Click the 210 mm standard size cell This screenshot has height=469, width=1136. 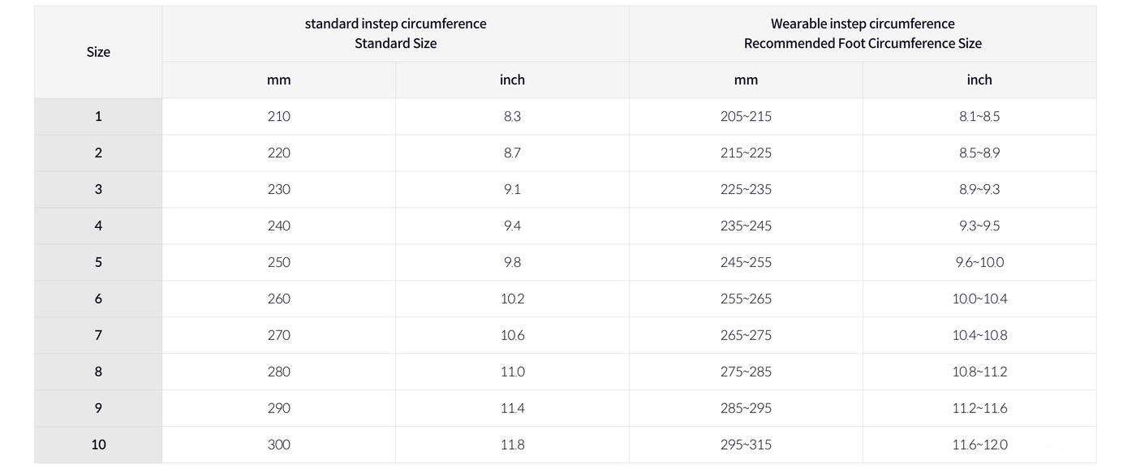[278, 116]
